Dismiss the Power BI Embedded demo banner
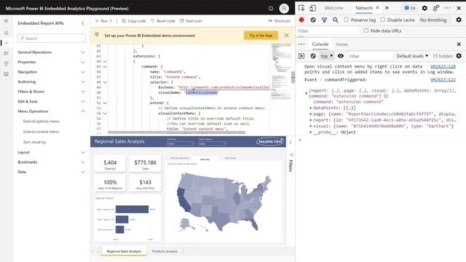 286,36
